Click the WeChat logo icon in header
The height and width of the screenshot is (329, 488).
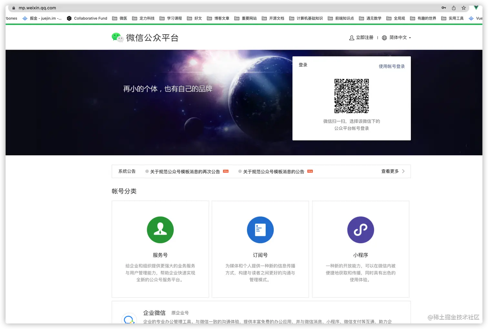click(x=117, y=37)
